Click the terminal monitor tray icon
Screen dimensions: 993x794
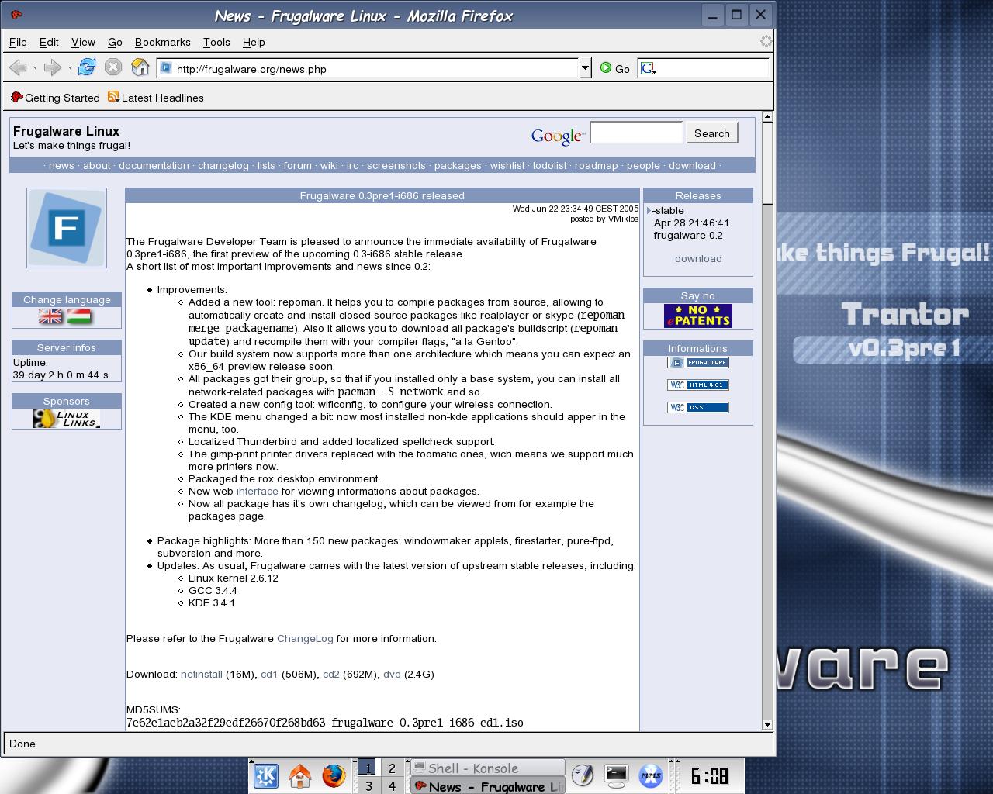[616, 775]
